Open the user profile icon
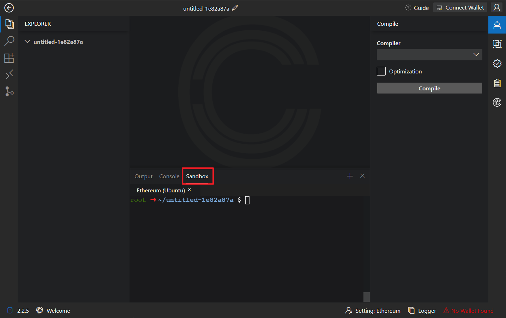The height and width of the screenshot is (318, 506). (497, 7)
